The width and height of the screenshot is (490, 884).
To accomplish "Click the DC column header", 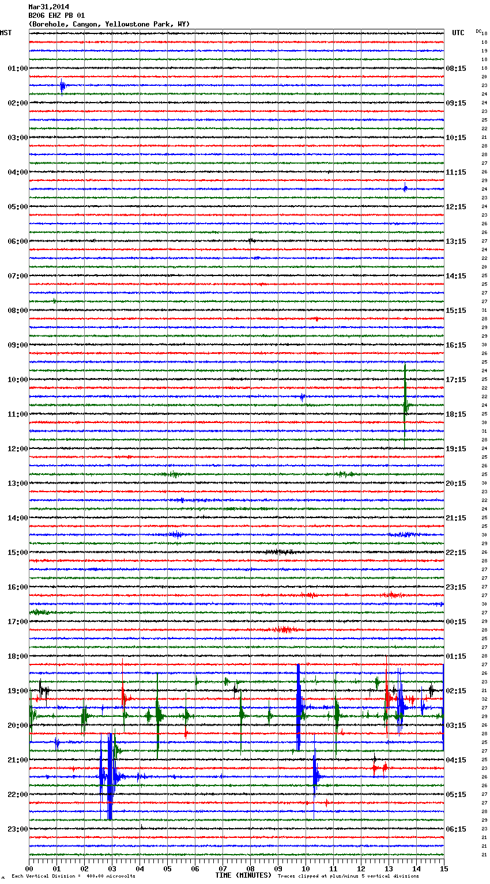I will [x=478, y=31].
